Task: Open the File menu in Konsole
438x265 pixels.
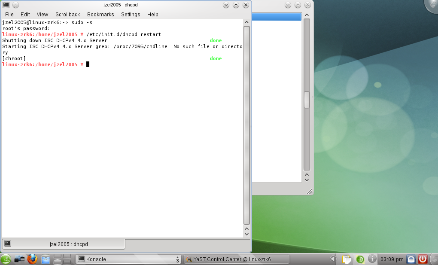Action: pos(9,15)
